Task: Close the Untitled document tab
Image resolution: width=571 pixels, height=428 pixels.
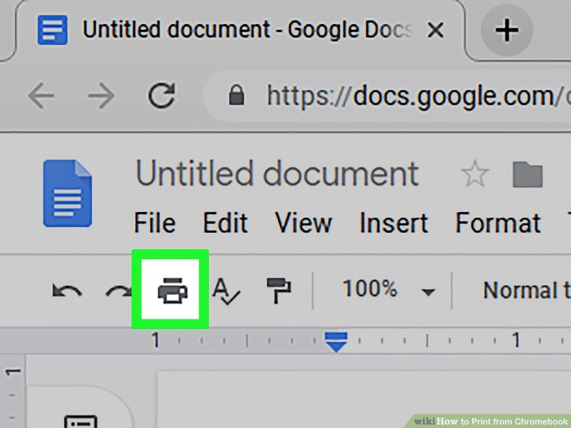Action: (x=435, y=30)
